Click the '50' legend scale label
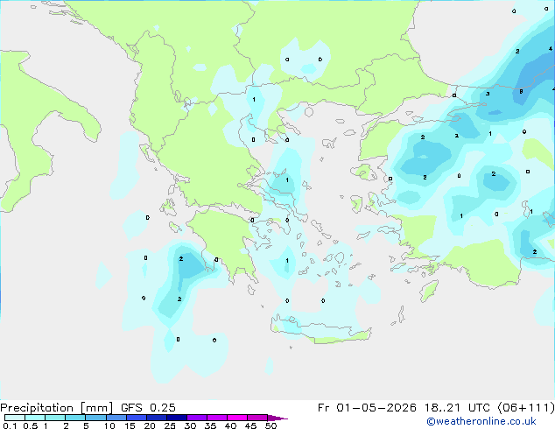The image size is (555, 429). click(x=270, y=425)
